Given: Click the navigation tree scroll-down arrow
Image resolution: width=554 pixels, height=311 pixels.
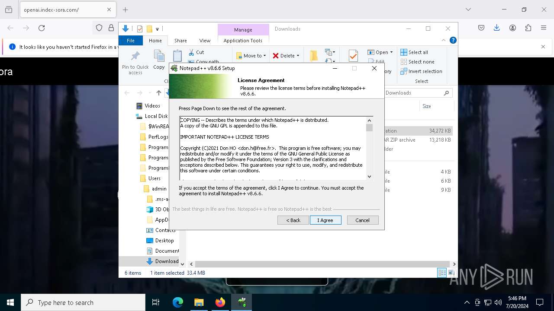Looking at the screenshot, I should click(182, 264).
